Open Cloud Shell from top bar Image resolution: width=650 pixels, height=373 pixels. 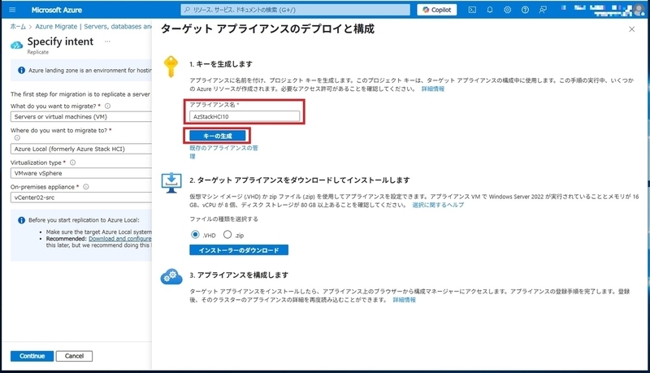tap(472, 10)
